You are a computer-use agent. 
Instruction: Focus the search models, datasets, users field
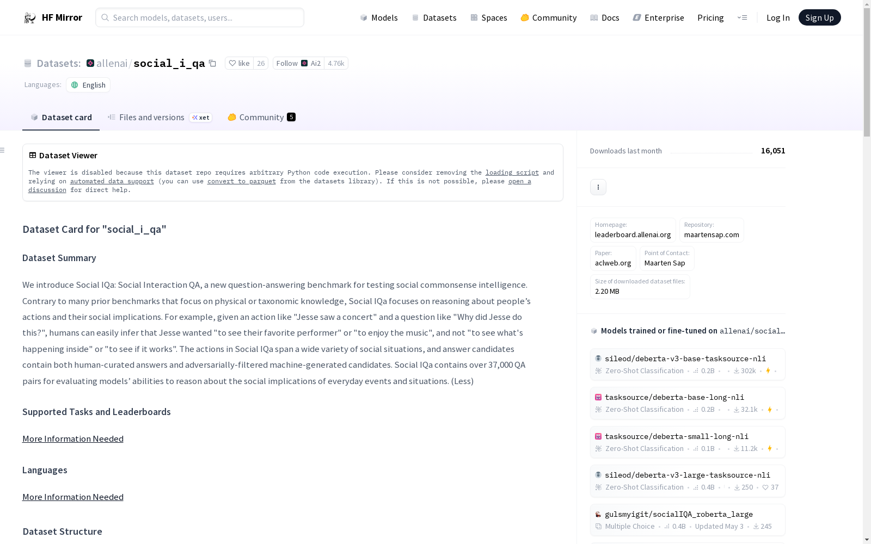pyautogui.click(x=200, y=17)
